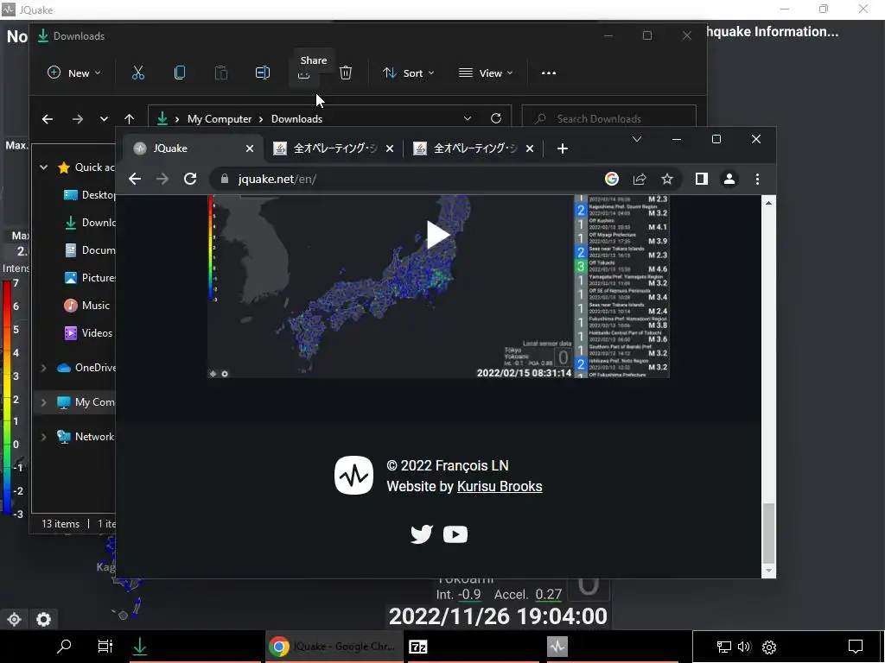The width and height of the screenshot is (885, 663).
Task: Open Task View from taskbar
Action: pyautogui.click(x=105, y=646)
